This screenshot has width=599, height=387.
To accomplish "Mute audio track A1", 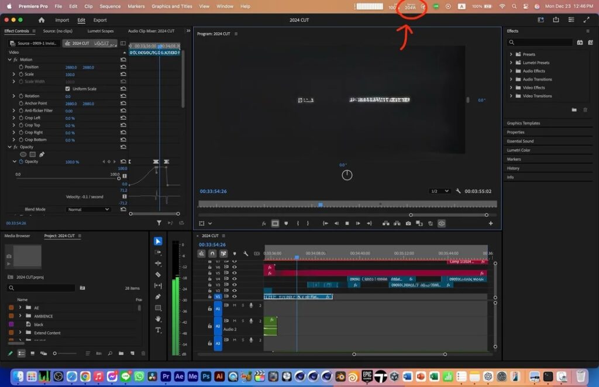I will (235, 305).
